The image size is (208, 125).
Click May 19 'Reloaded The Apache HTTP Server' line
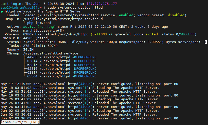[79, 92]
